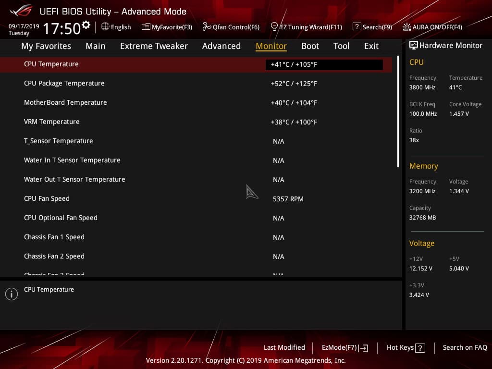Screen dimensions: 492x369
Task: Open Search on FAQ link
Action: pyautogui.click(x=465, y=347)
